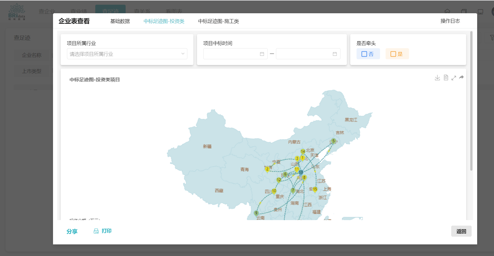
Task: Click map marker number 6 in 陕西
Action: click(285, 175)
